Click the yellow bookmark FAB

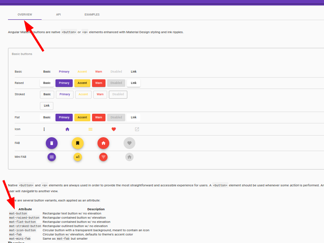pos(78,143)
